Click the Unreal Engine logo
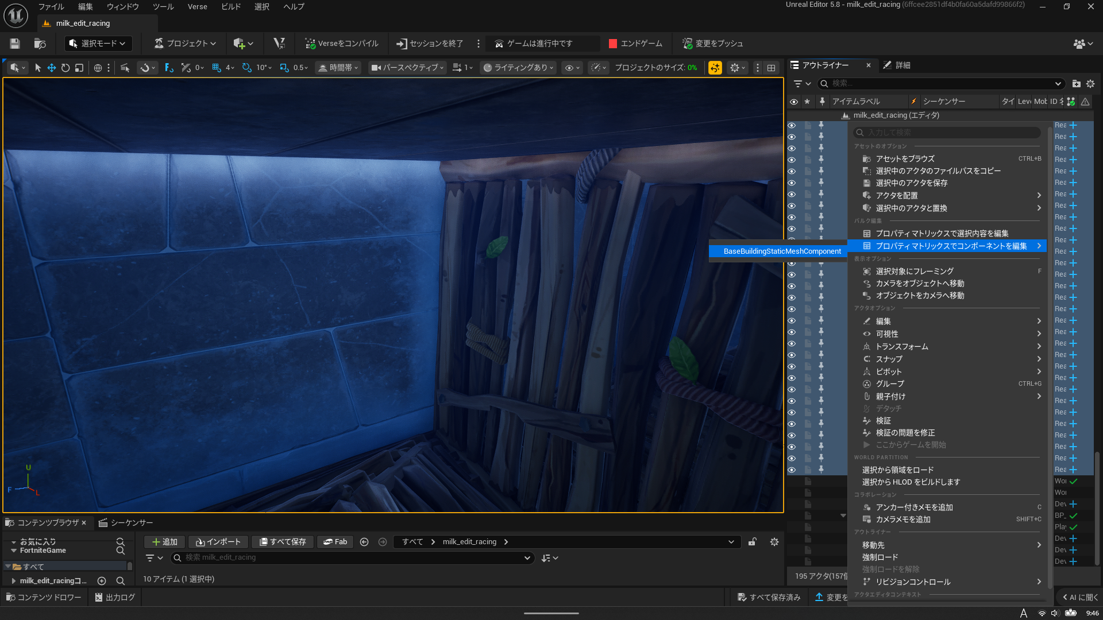 16,15
